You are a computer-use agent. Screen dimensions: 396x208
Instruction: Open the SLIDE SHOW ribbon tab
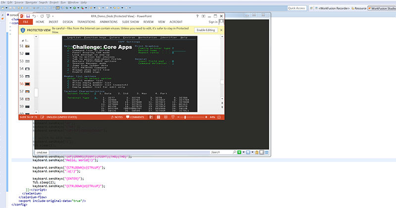point(131,22)
